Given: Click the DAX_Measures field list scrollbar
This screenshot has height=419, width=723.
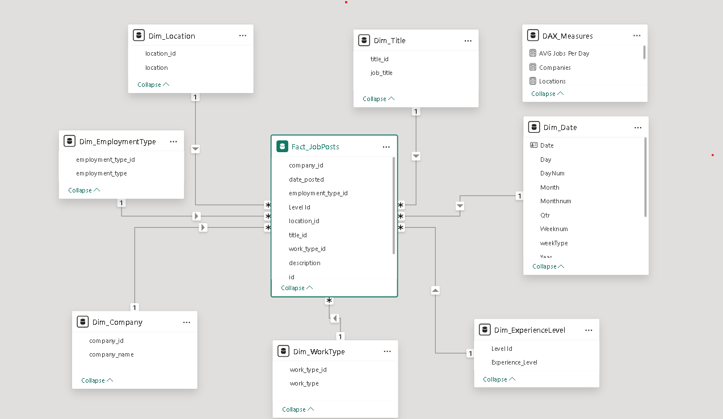Looking at the screenshot, I should pyautogui.click(x=644, y=52).
